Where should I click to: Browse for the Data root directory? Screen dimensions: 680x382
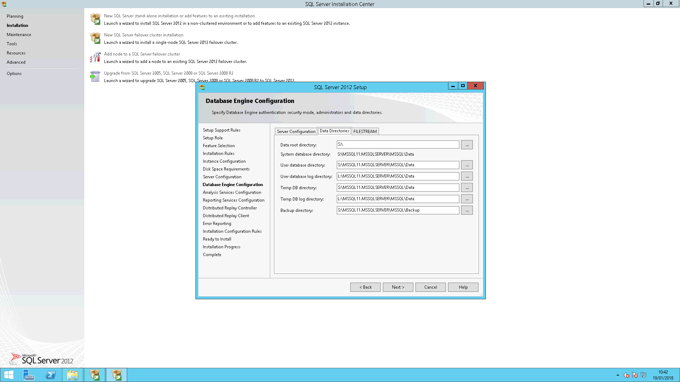point(467,145)
